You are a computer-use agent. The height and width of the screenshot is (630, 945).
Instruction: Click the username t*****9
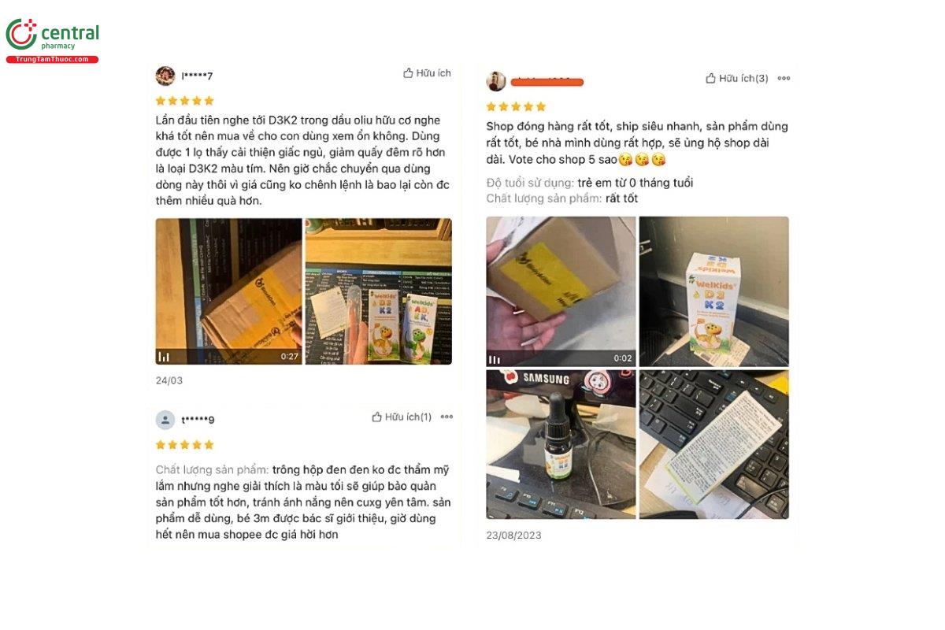(x=198, y=420)
